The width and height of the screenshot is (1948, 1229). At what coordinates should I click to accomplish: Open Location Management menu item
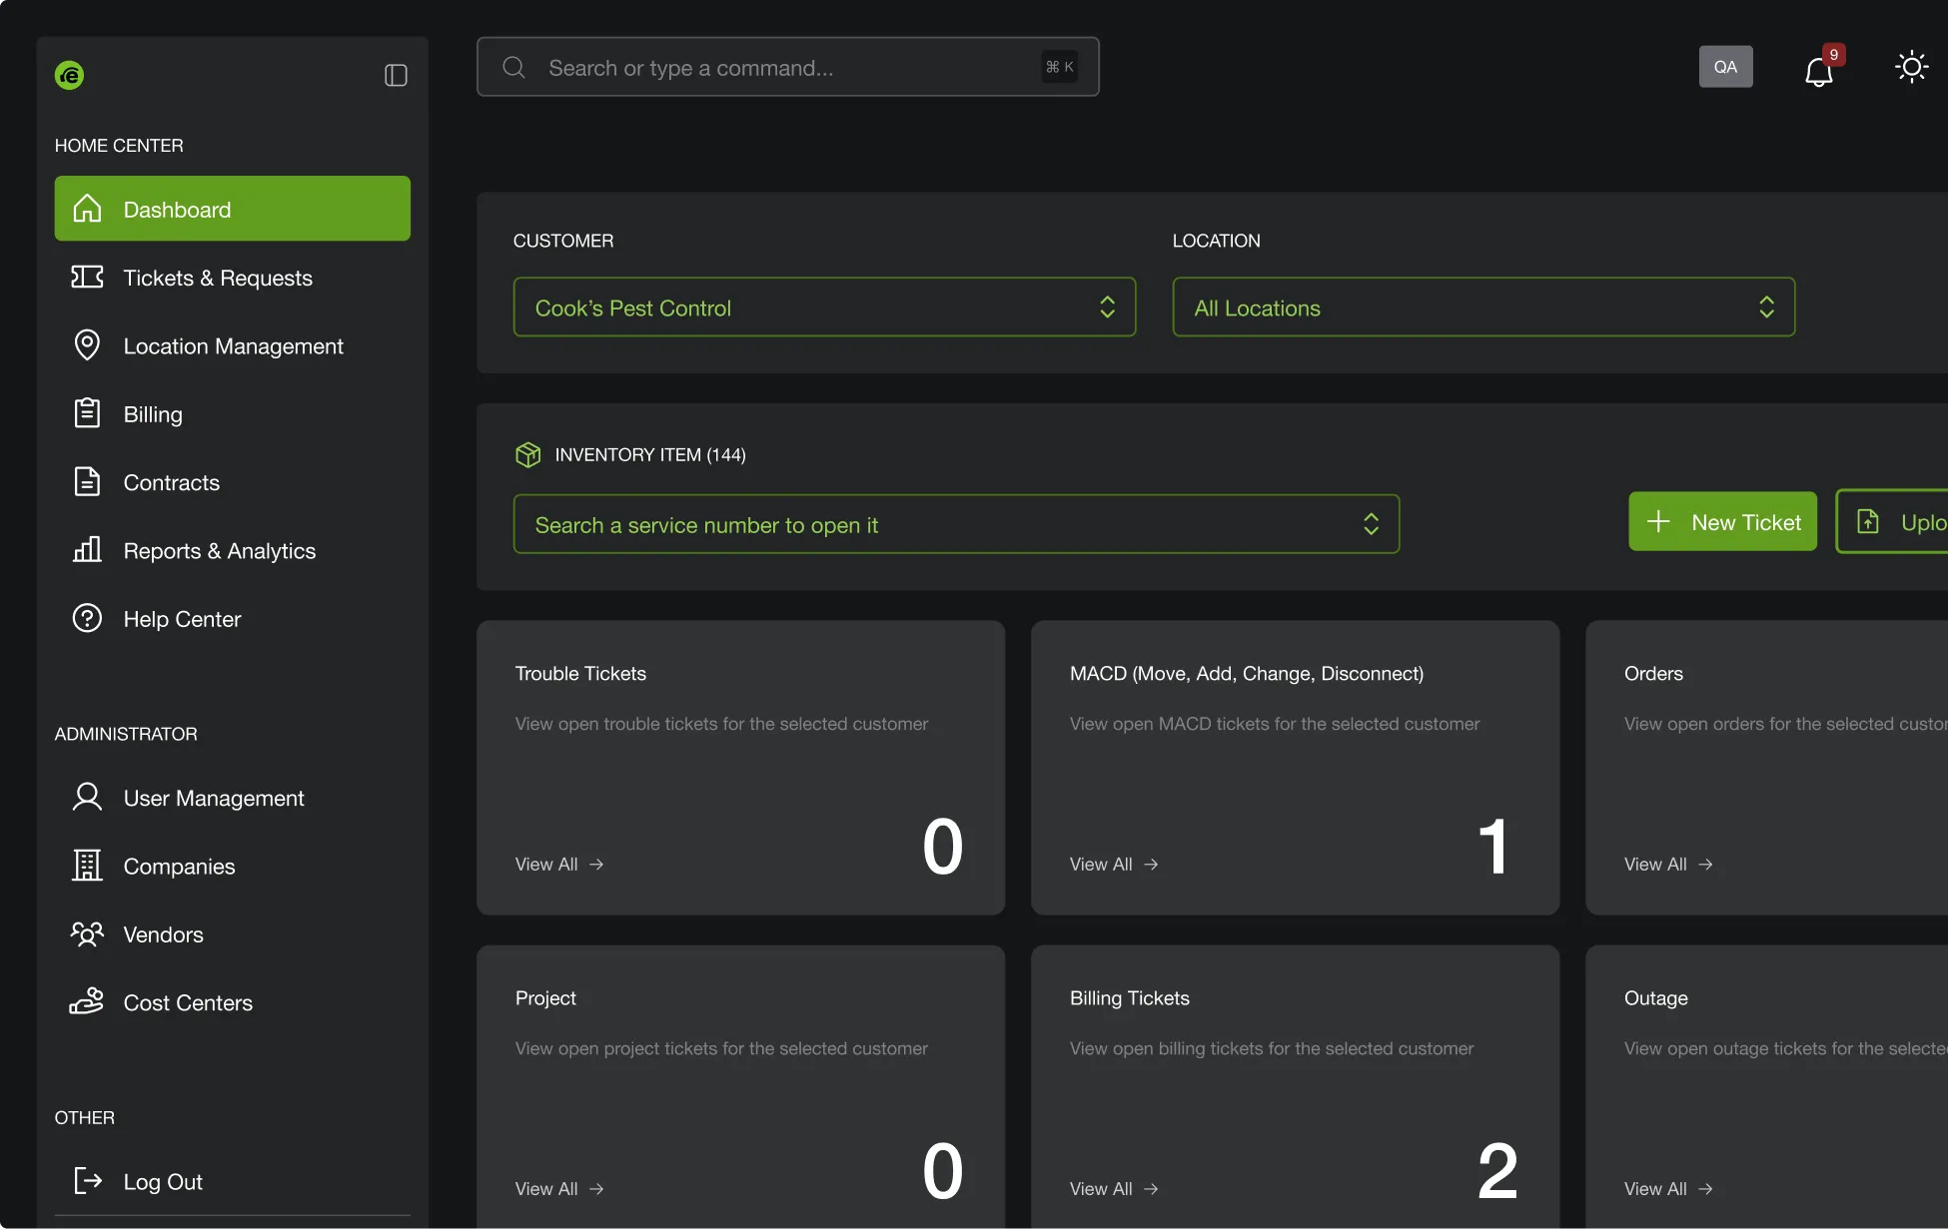coord(232,345)
